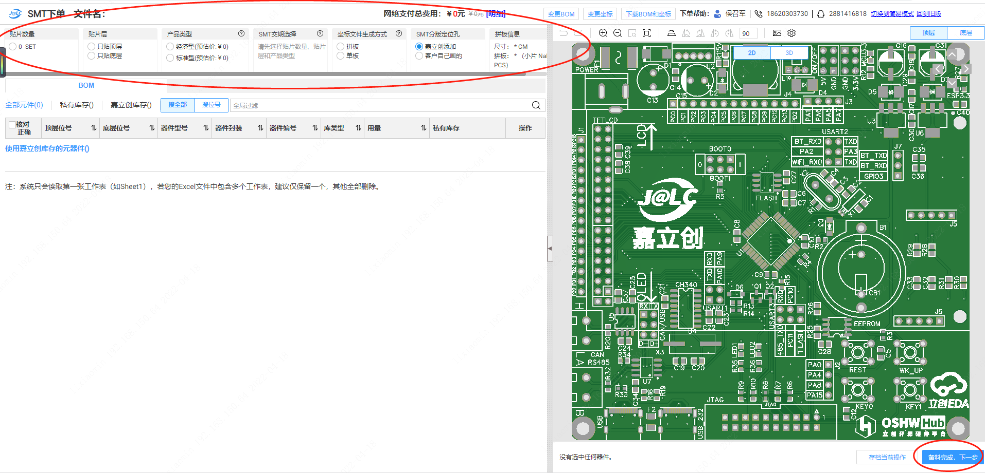Open the PCB viewer settings gear

[791, 33]
